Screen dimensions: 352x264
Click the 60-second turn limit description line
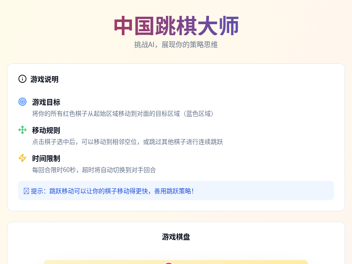[x=93, y=170]
